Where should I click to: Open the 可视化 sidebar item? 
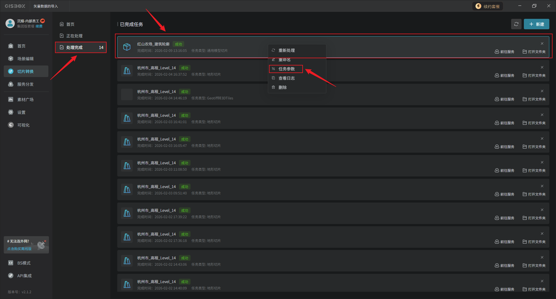click(x=23, y=125)
